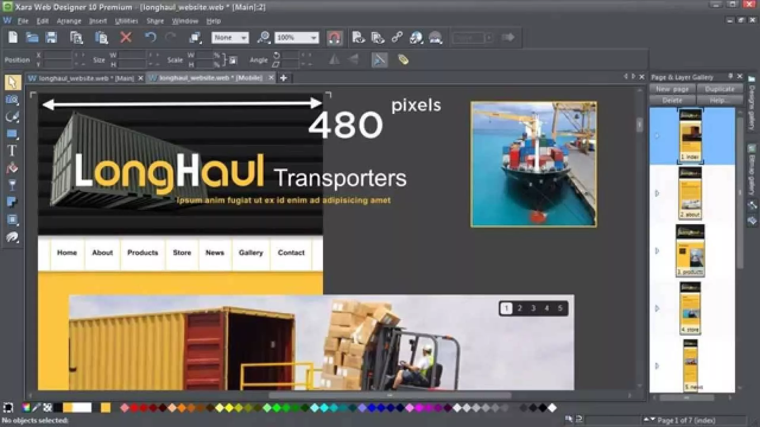Select the Text tool

click(x=12, y=151)
